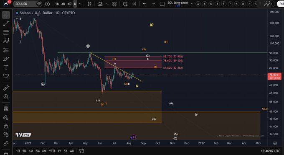Select the 61.80% (82.262) Fibonacci label
This screenshot has height=155, width=284.
pos(173,68)
